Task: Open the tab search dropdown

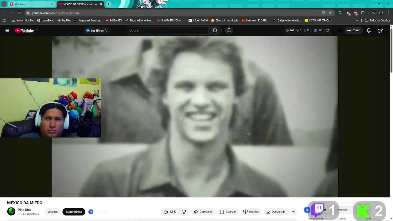Action: coord(4,4)
